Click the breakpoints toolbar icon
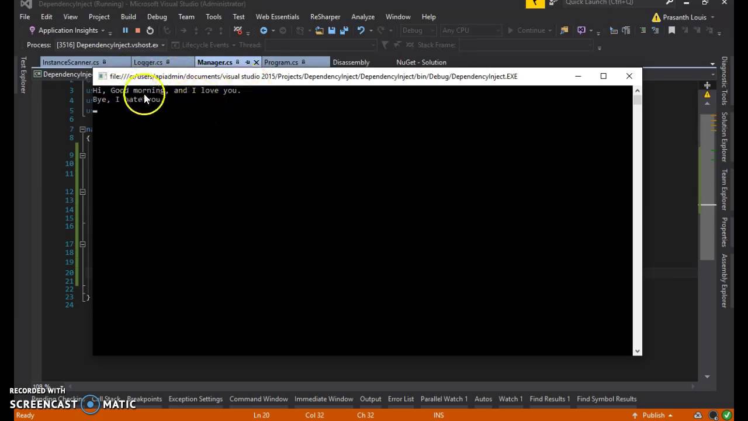The image size is (748, 421). 237,30
